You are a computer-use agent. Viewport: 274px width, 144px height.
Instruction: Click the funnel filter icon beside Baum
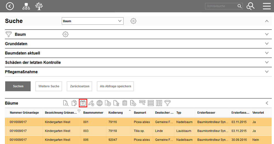pos(8,34)
